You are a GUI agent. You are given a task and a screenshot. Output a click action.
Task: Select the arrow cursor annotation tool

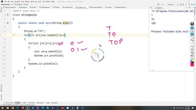(x=192, y=31)
